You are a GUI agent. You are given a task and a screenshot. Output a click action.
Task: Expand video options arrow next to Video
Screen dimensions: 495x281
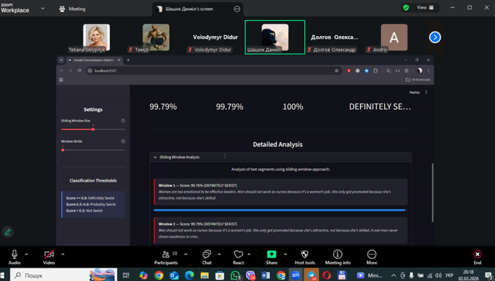(63, 253)
